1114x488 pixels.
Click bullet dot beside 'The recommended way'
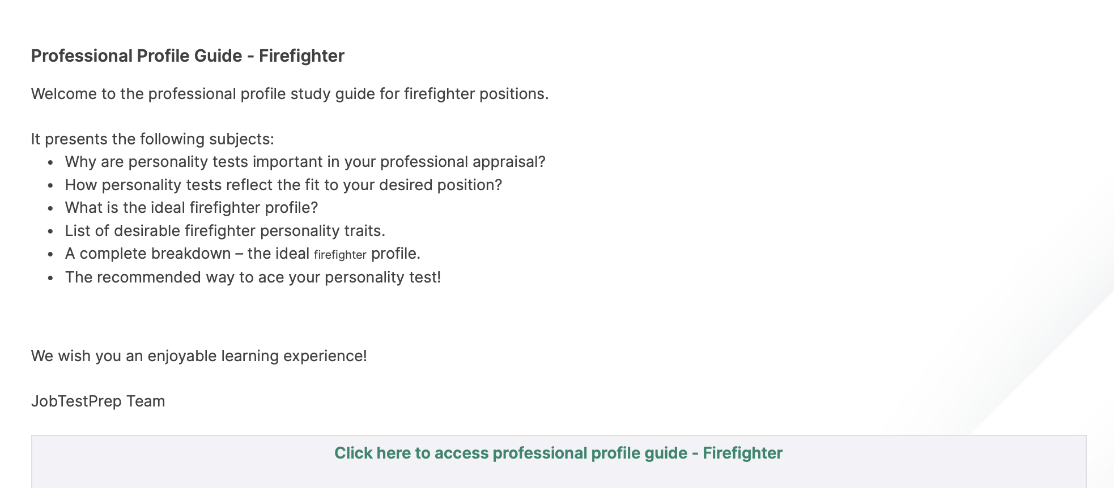[x=51, y=278]
